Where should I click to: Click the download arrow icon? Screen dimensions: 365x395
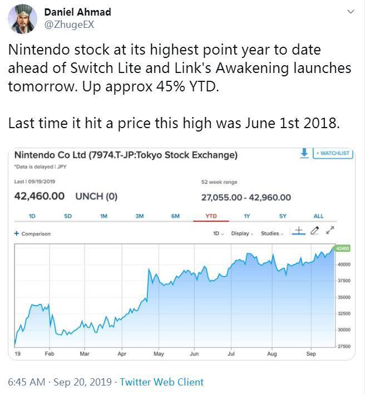tap(304, 153)
